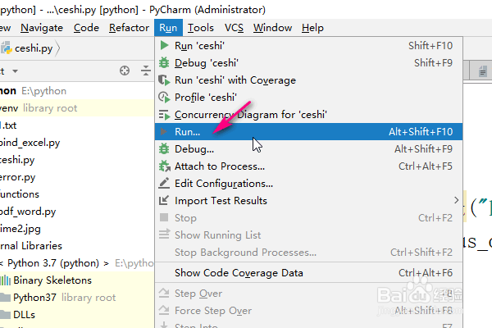The image size is (492, 328).
Task: Collapse the Python 3.7 (python) tree node
Action: click(x=2, y=263)
